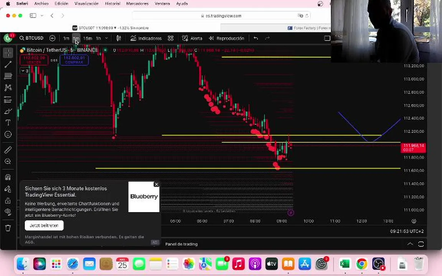Switch to 1h timeframe
Viewport: 442px width, 276px height.
(x=98, y=38)
